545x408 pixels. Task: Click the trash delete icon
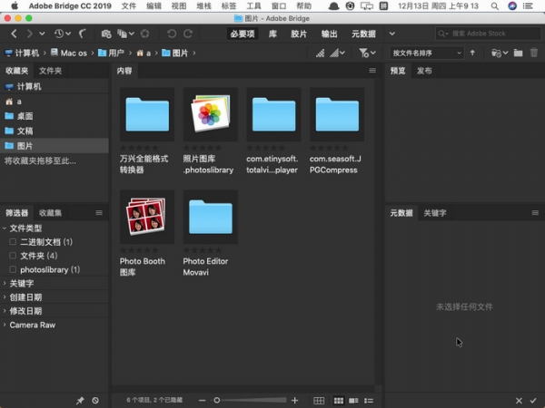tap(534, 53)
